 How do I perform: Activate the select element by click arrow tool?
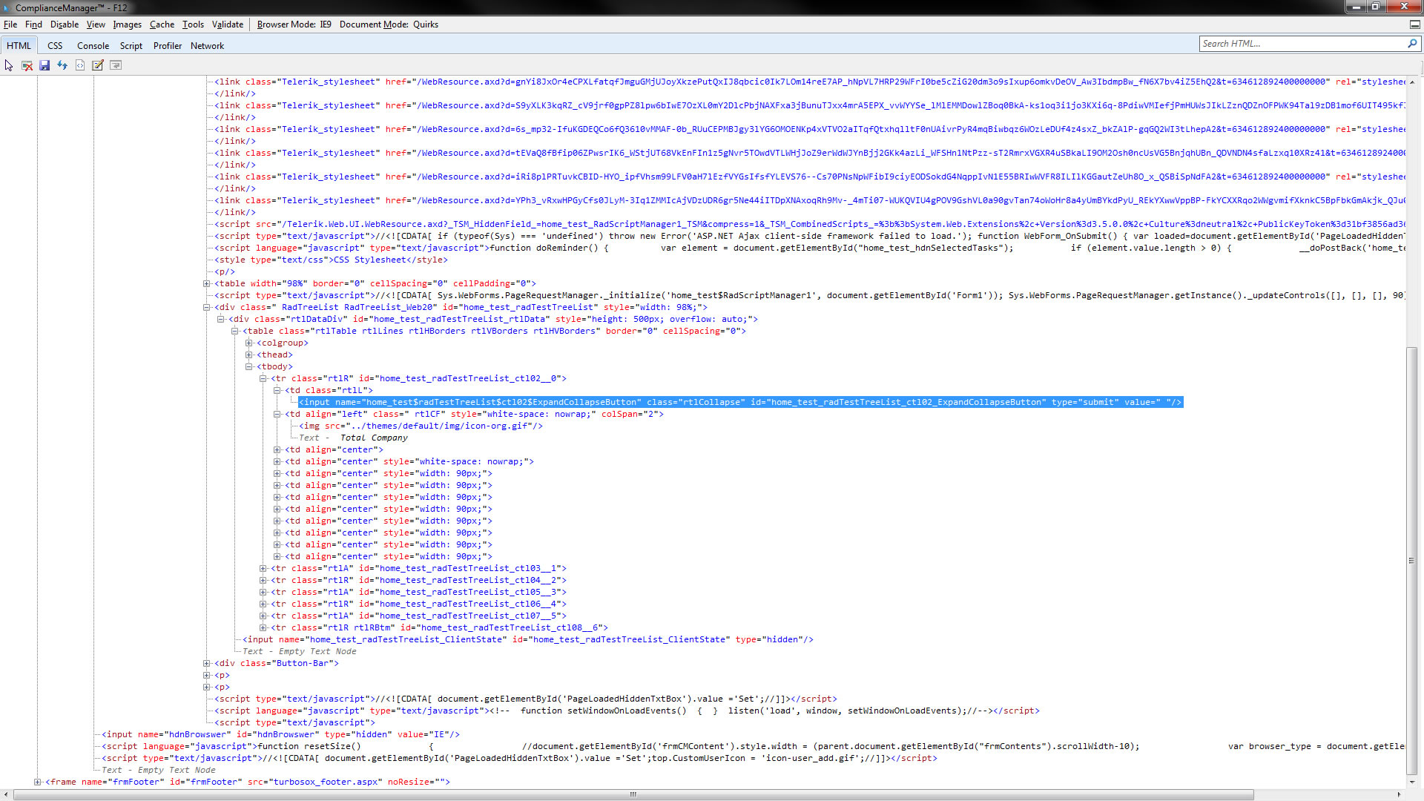tap(9, 65)
